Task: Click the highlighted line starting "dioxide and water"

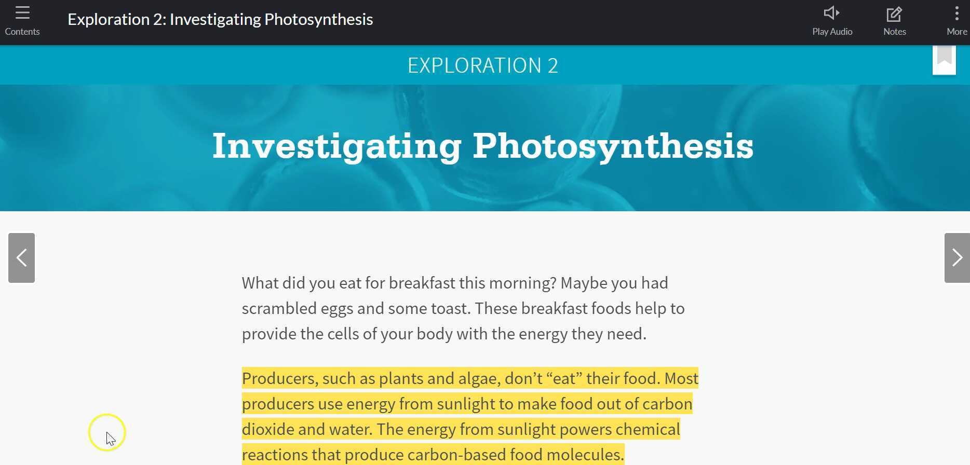Action: coord(461,429)
